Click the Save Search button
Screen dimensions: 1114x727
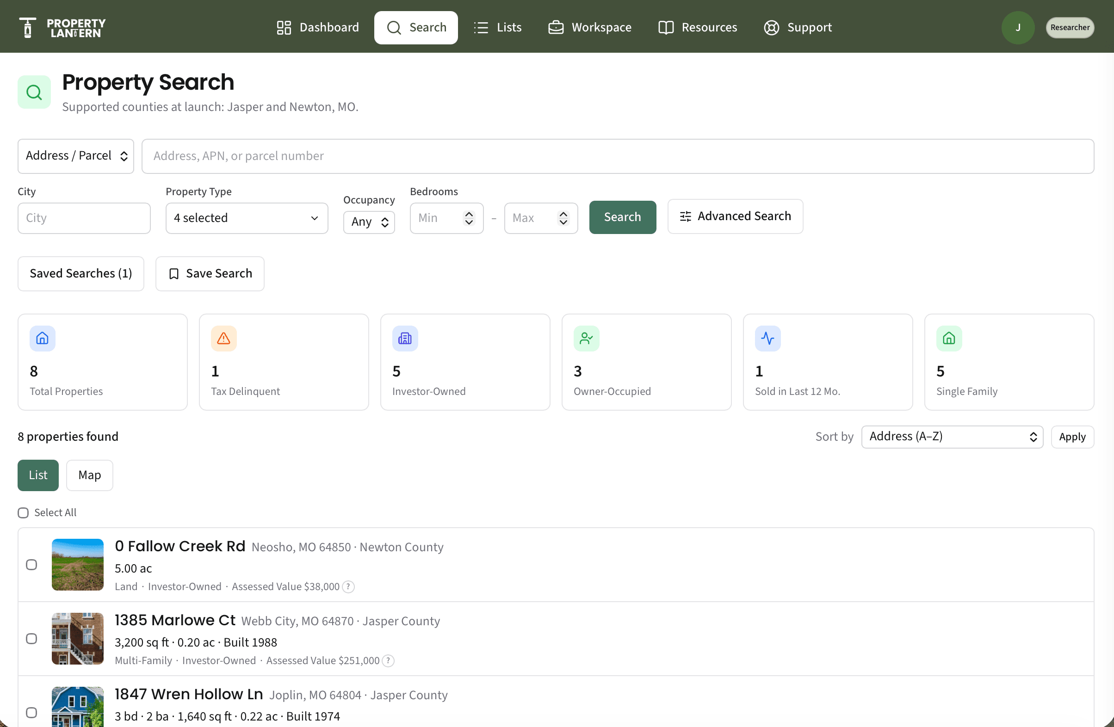(210, 274)
